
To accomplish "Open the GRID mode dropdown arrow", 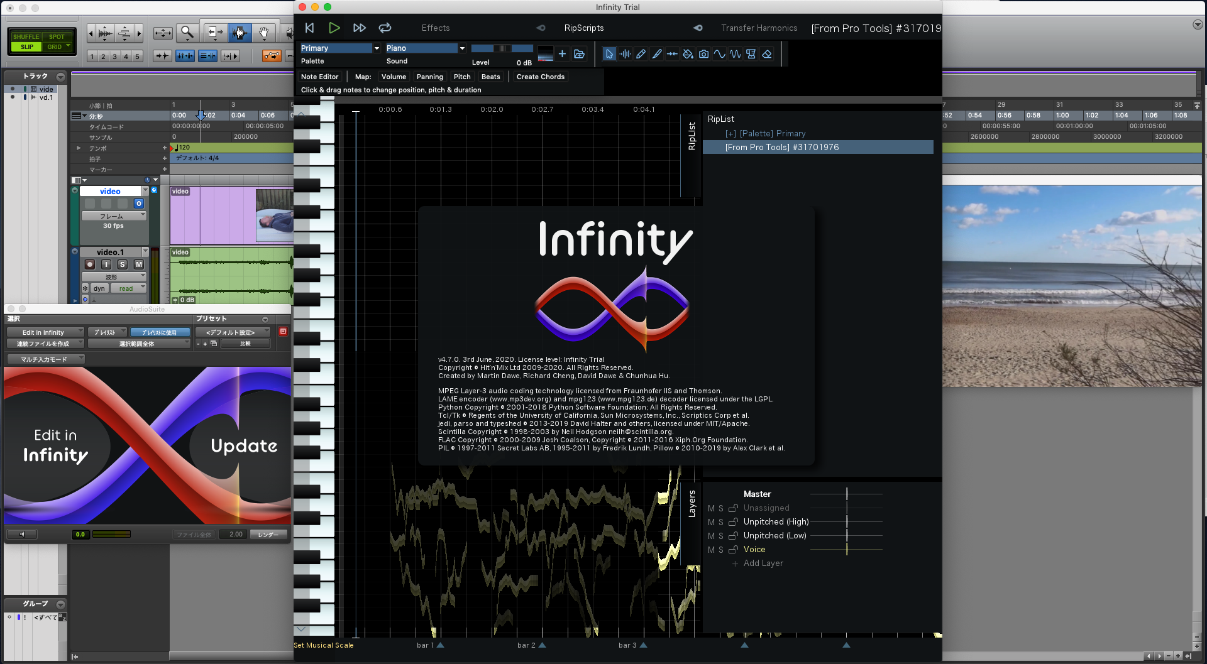I will pos(69,46).
